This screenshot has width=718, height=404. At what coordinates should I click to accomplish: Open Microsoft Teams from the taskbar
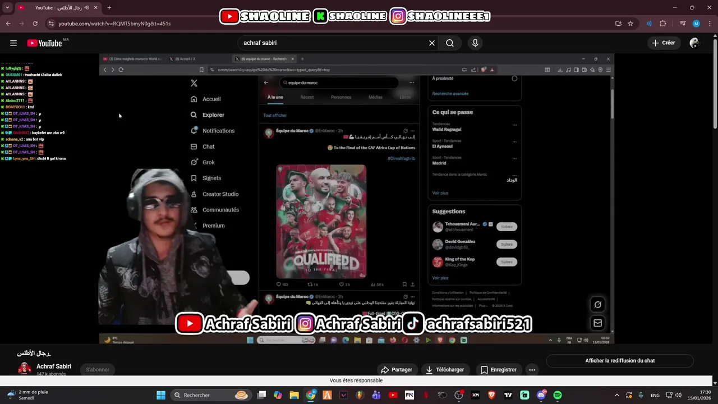(x=376, y=395)
